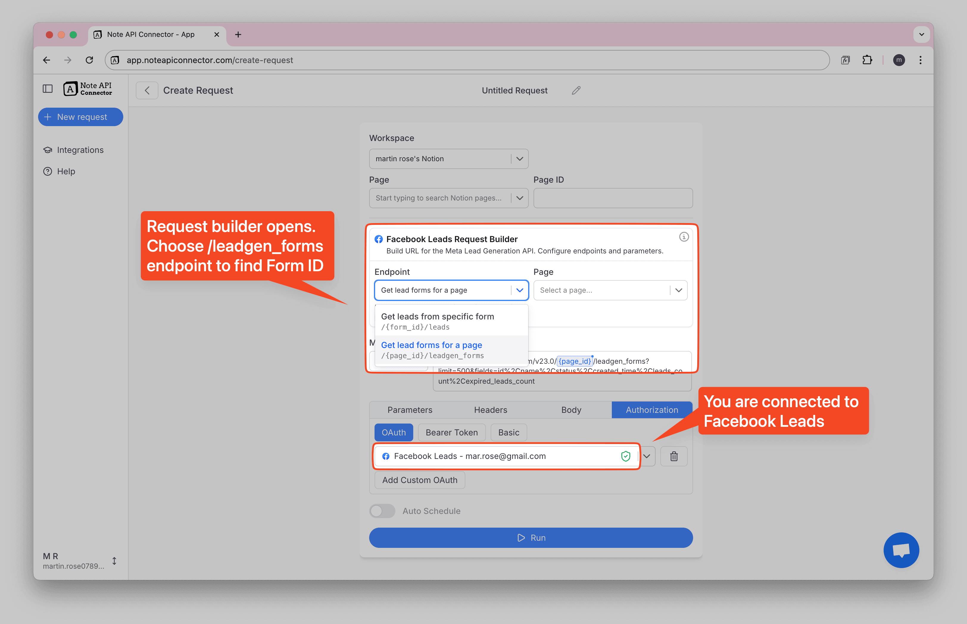Click the Note API Connector logo

point(88,89)
